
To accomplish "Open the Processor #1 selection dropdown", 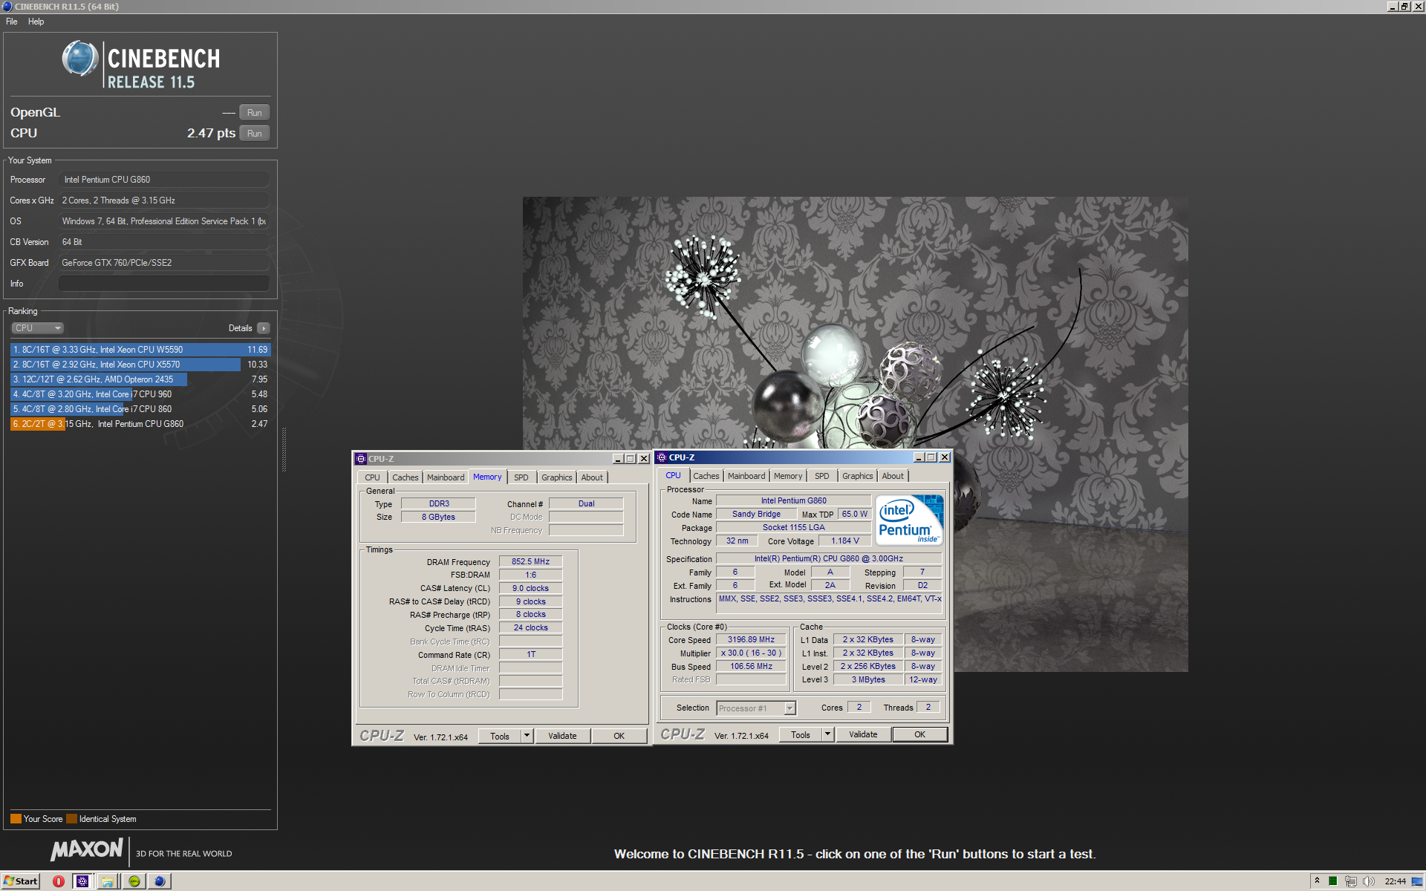I will click(756, 708).
